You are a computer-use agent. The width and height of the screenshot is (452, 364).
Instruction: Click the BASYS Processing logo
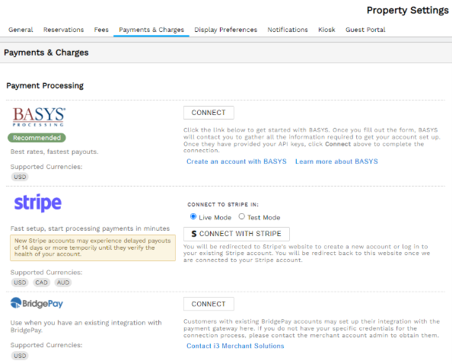39,117
